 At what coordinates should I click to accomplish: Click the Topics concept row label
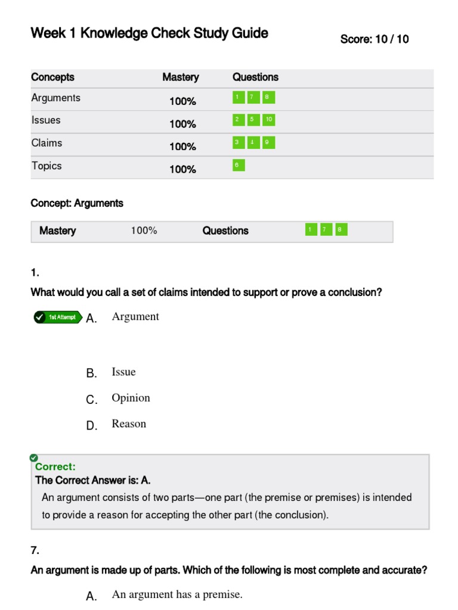click(47, 166)
